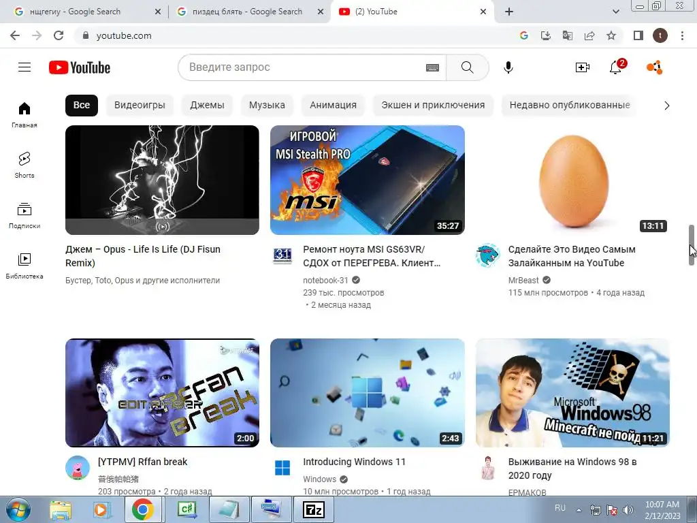
Task: Select the Недавно опубликованные chip
Action: click(570, 105)
